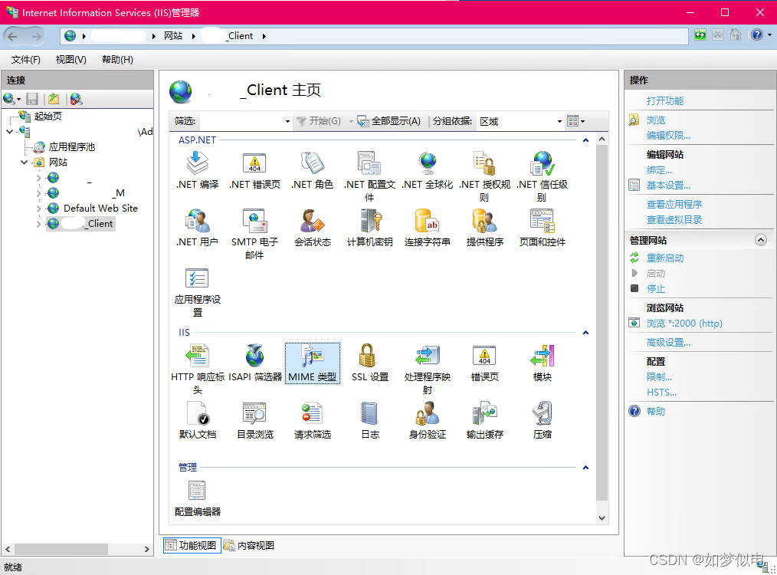Expand the Default Web Site node
The width and height of the screenshot is (777, 575).
click(38, 209)
